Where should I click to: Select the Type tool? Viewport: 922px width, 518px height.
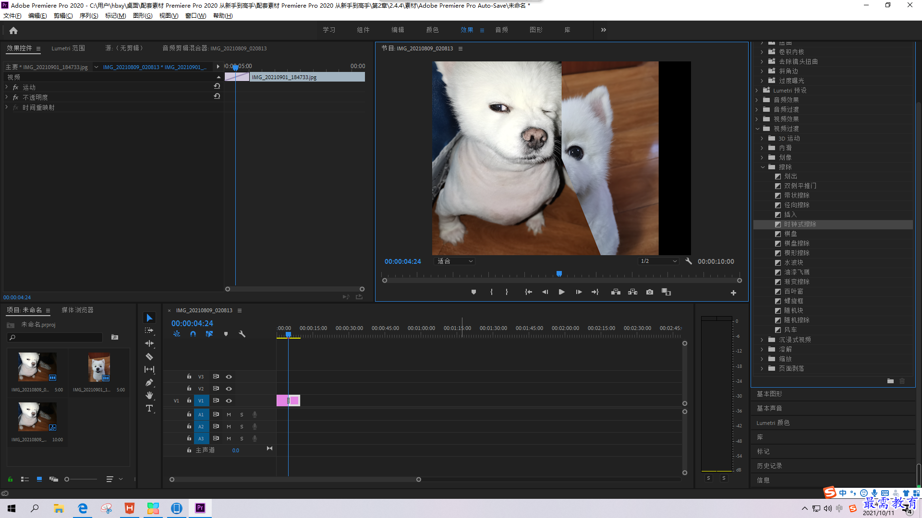[149, 408]
